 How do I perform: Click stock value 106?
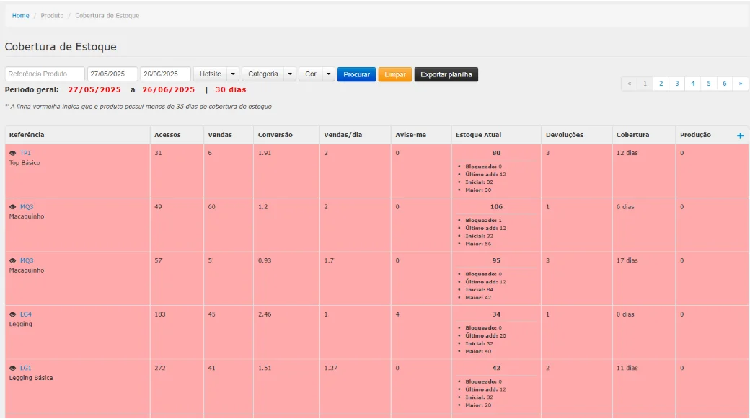(496, 207)
